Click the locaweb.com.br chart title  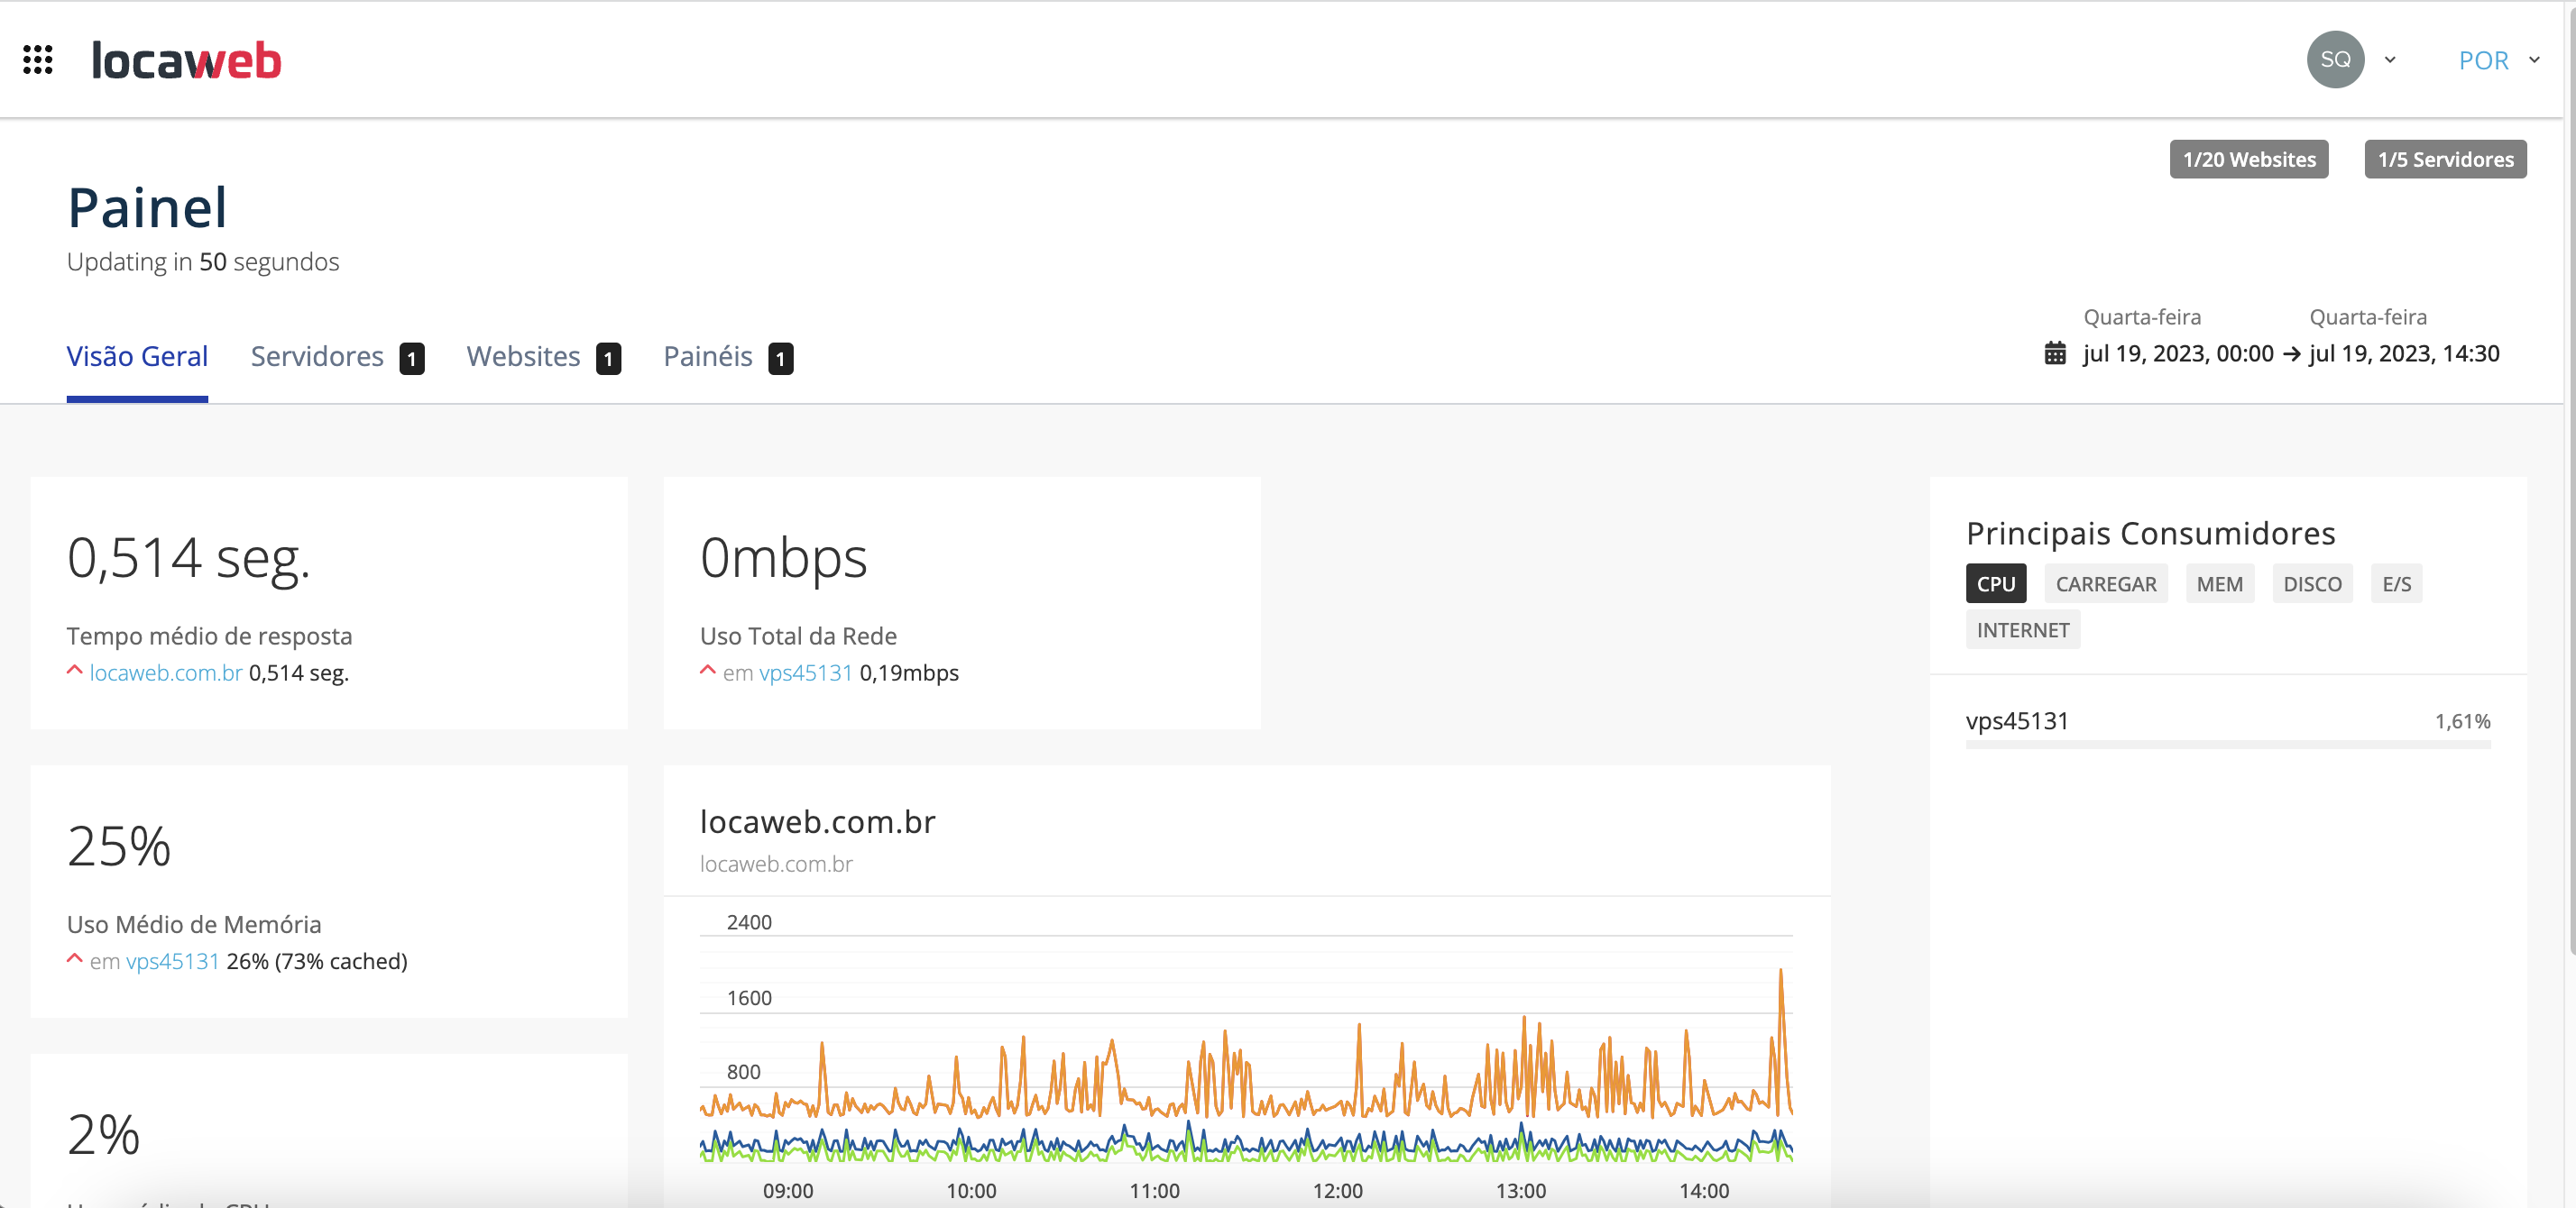click(x=817, y=821)
